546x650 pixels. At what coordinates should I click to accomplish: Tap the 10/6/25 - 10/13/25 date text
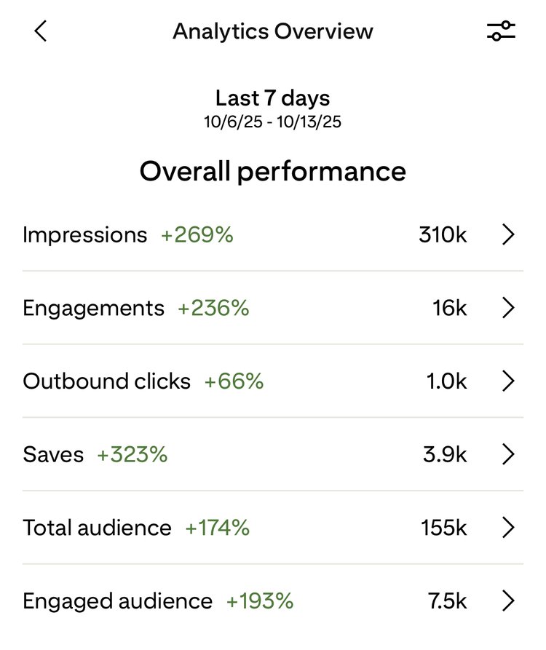click(272, 122)
